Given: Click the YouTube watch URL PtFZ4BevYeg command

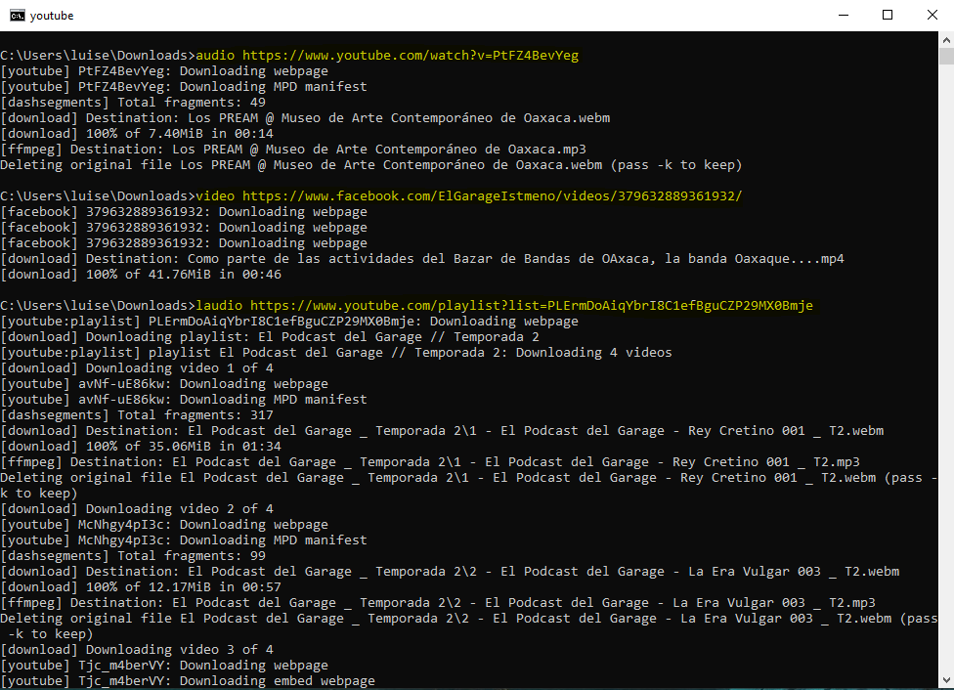Looking at the screenshot, I should pos(387,56).
